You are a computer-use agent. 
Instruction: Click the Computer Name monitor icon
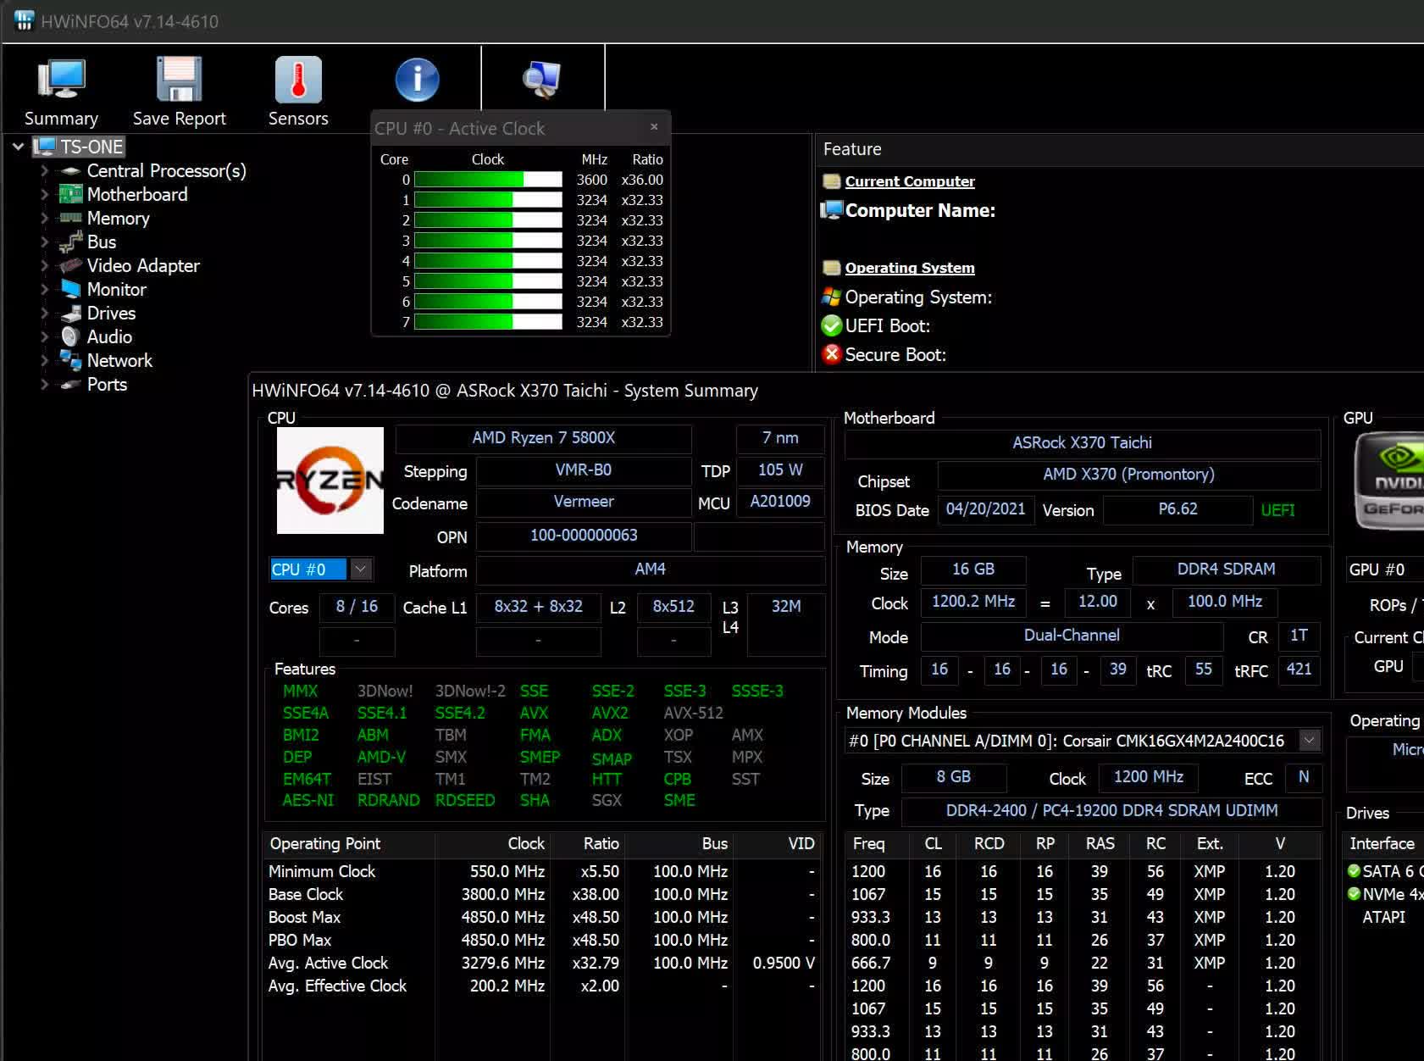point(832,209)
